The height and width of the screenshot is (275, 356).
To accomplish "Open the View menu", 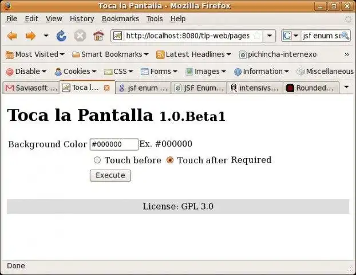I will pyautogui.click(x=54, y=19).
